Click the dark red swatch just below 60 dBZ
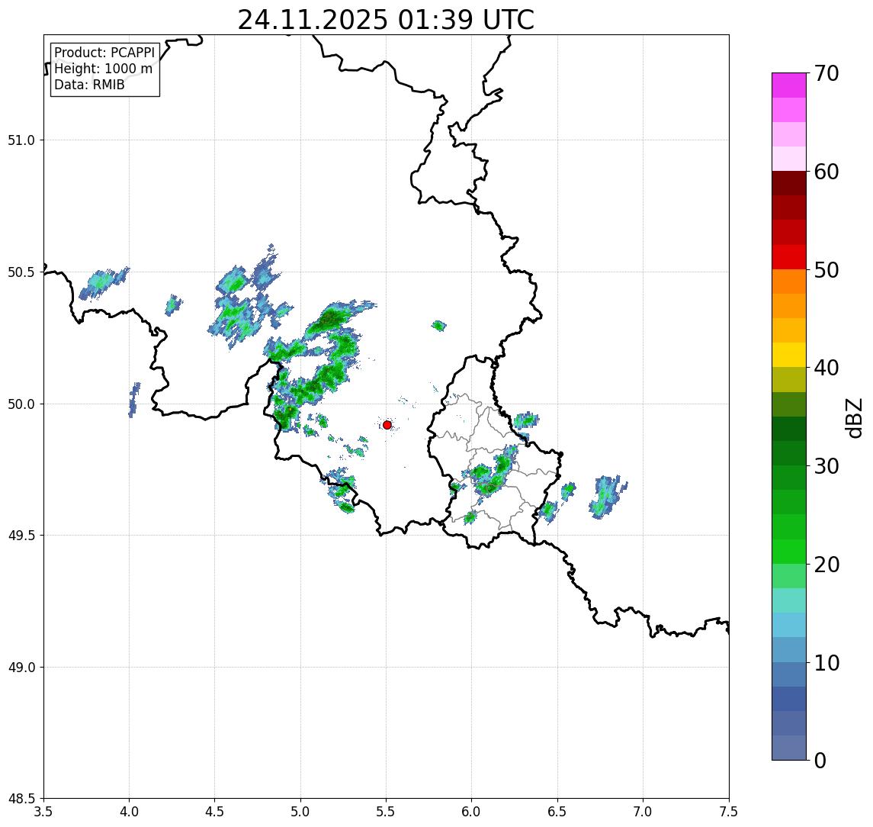 coord(789,183)
